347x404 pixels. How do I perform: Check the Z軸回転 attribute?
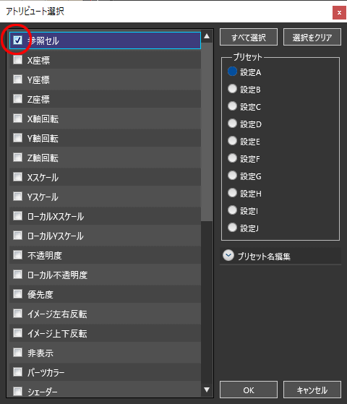tap(17, 157)
